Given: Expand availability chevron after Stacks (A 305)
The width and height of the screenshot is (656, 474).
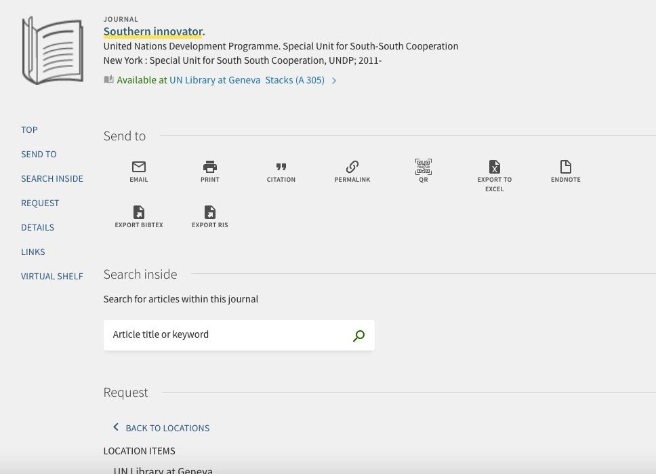Looking at the screenshot, I should click(x=334, y=81).
